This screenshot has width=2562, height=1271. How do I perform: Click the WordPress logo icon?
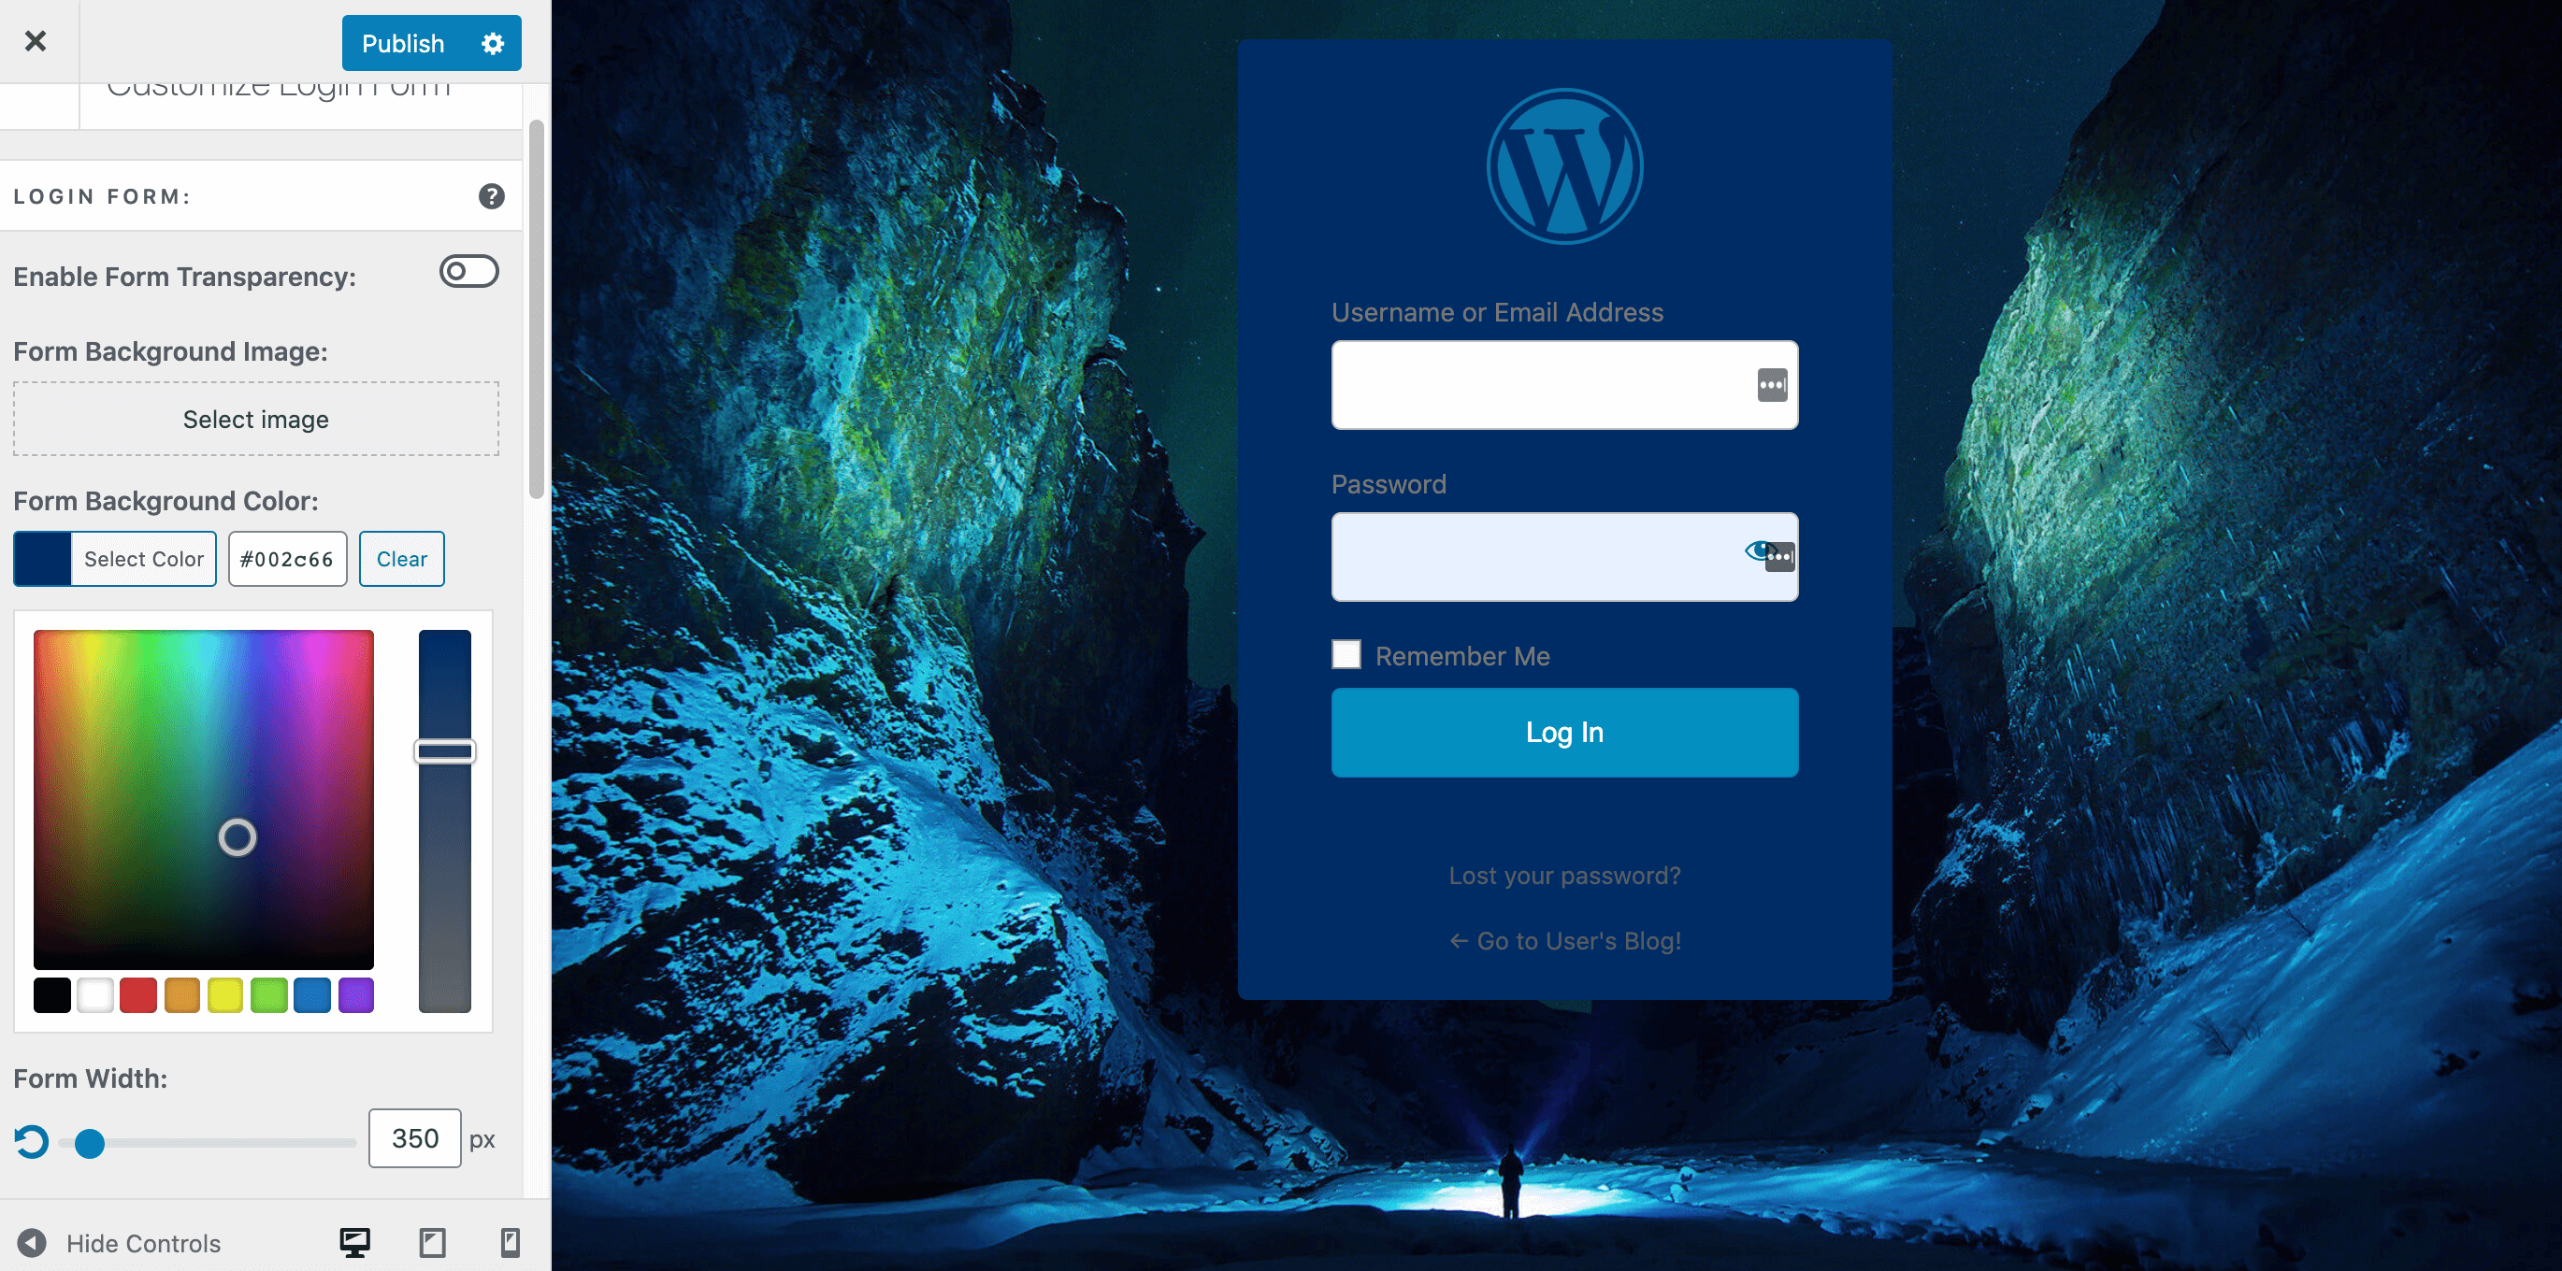pyautogui.click(x=1562, y=165)
